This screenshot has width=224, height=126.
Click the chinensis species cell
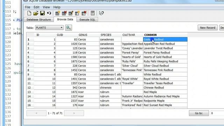point(110,87)
